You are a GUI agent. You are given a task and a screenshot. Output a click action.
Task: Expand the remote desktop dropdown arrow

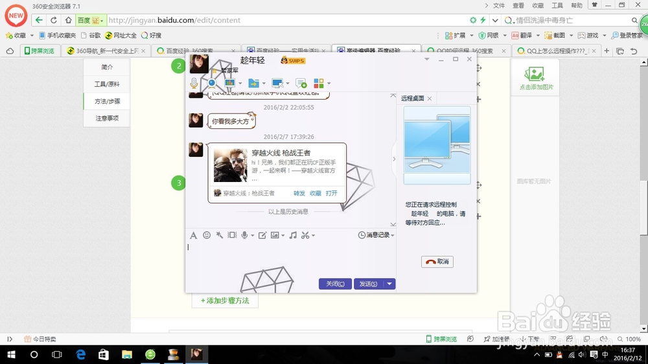[x=288, y=84]
